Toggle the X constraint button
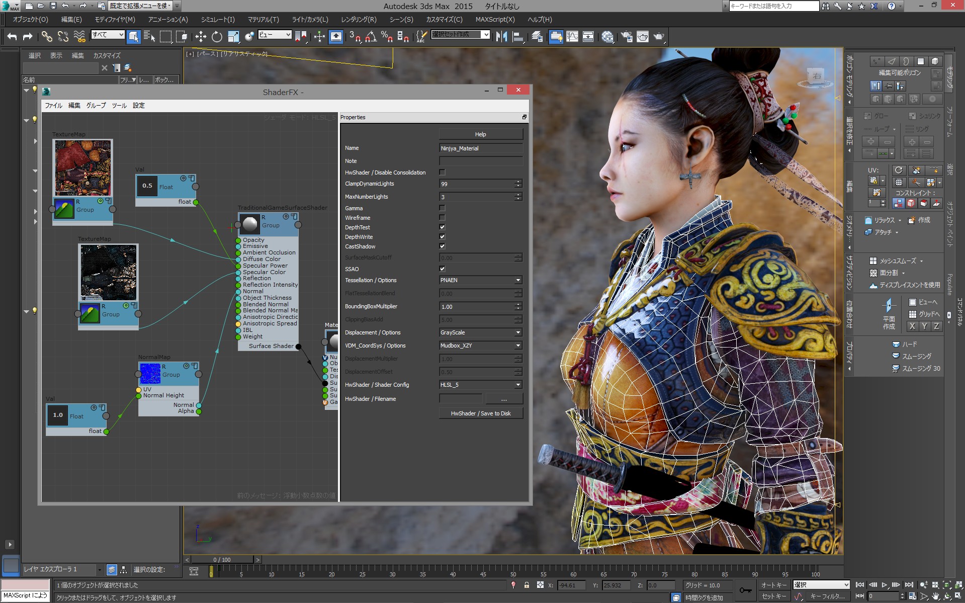 click(x=912, y=326)
